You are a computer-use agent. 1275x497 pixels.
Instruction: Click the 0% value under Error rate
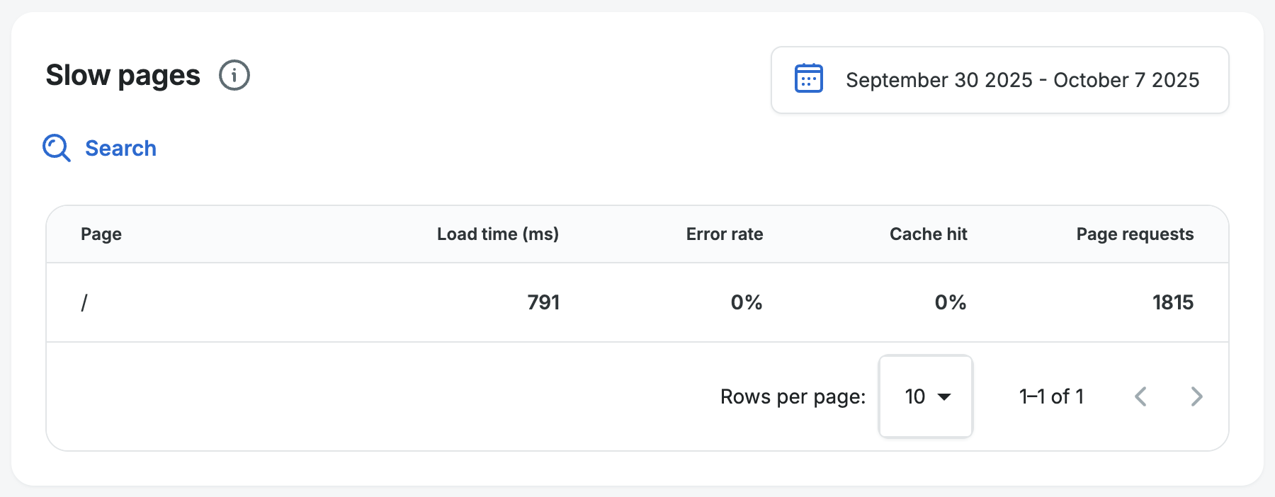pyautogui.click(x=746, y=303)
